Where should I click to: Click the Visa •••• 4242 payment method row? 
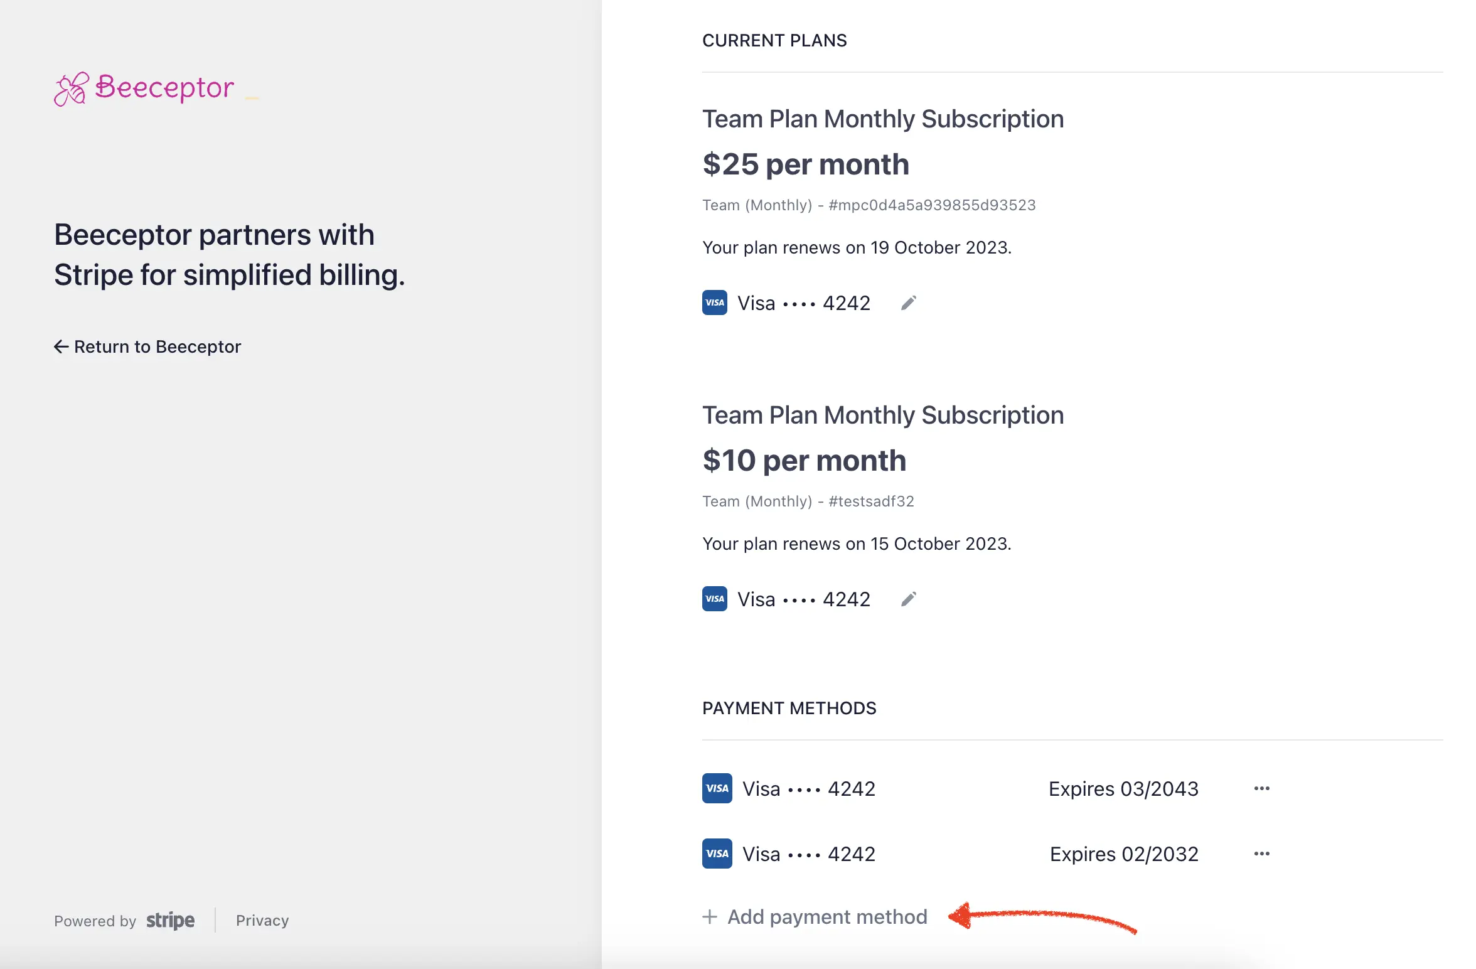[x=810, y=789]
